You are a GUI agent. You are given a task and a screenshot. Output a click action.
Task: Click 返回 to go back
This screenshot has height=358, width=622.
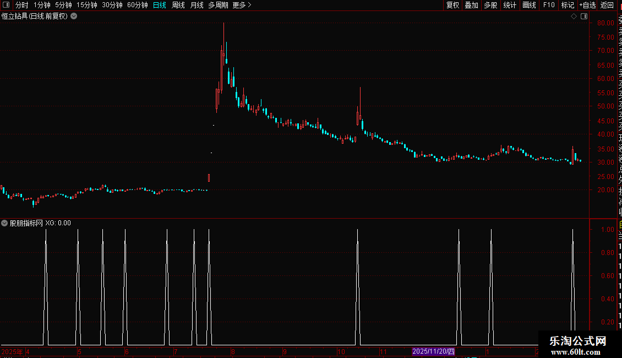pos(607,5)
